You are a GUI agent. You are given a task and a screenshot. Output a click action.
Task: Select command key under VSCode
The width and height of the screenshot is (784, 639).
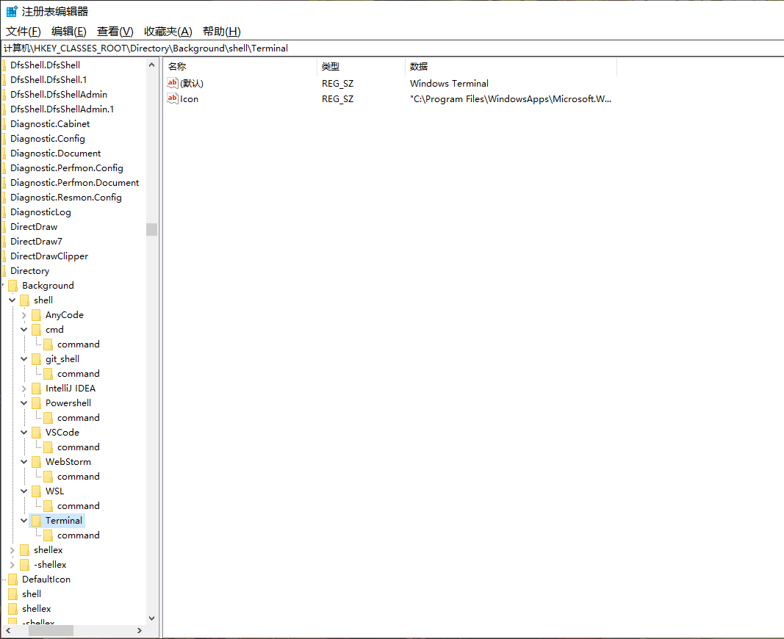[x=79, y=447]
